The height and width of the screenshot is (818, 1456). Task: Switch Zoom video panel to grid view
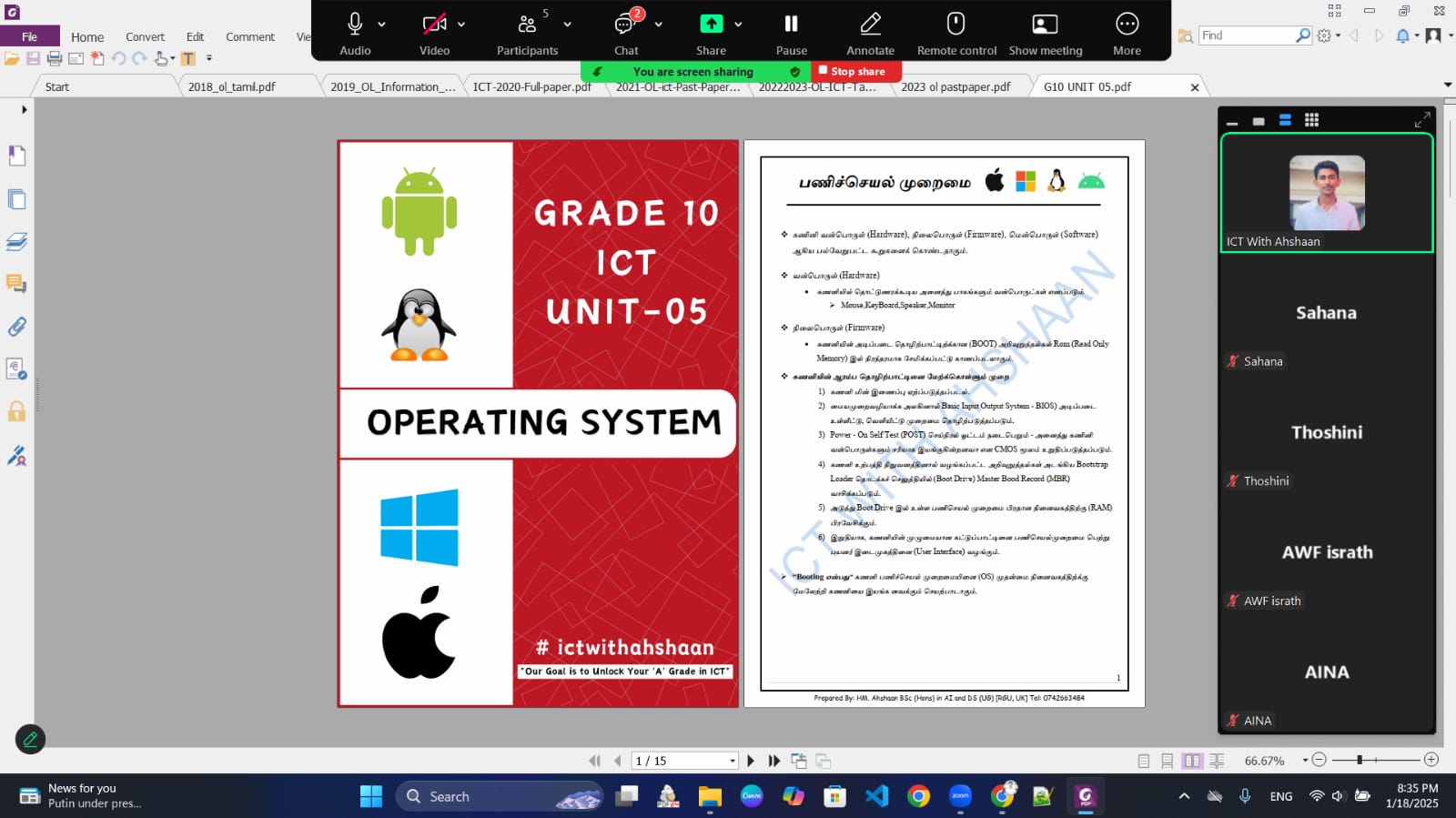1311,120
